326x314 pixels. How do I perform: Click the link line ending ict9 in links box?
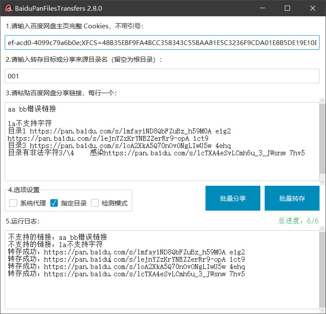108,139
